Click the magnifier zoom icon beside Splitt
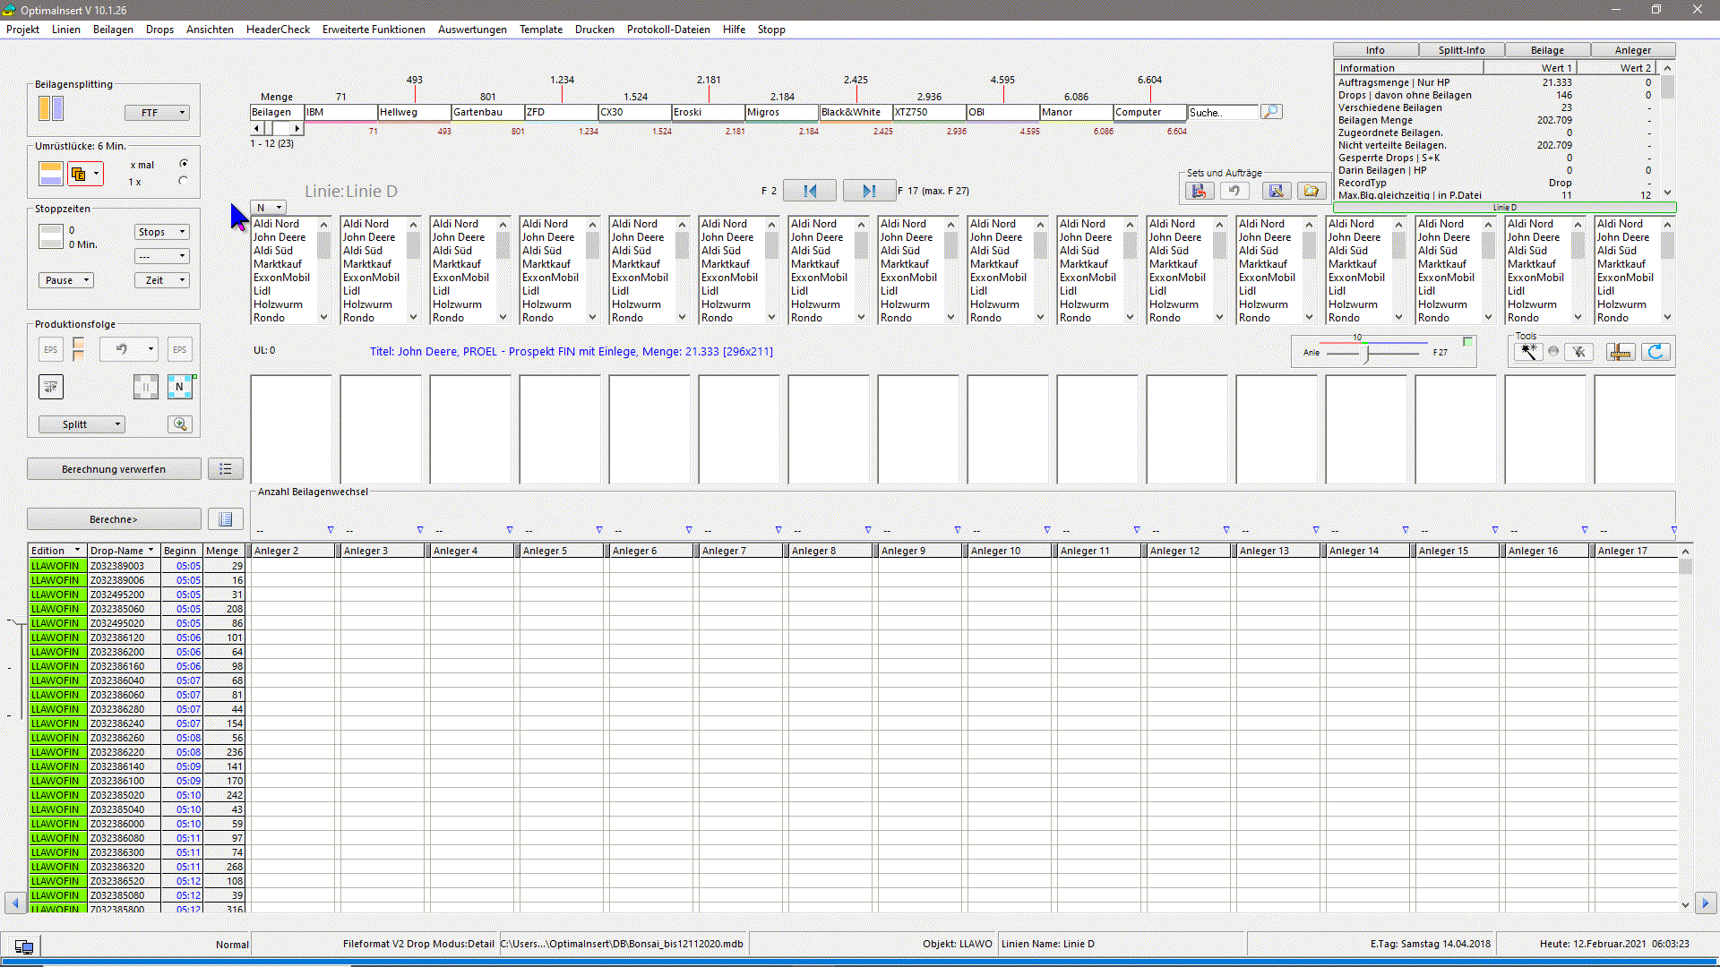This screenshot has width=1720, height=967. click(x=180, y=424)
